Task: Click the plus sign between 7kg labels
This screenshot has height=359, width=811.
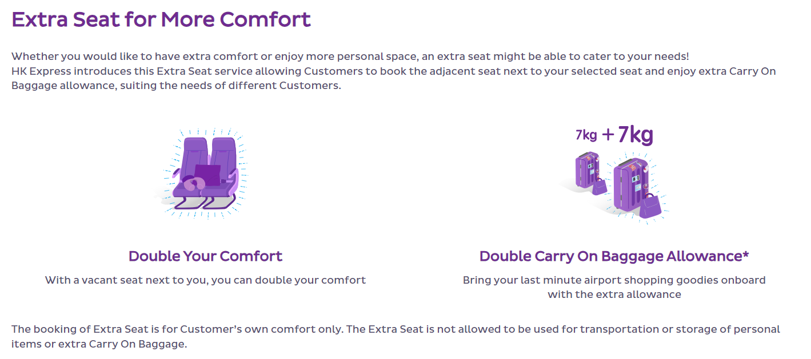Action: [x=608, y=135]
